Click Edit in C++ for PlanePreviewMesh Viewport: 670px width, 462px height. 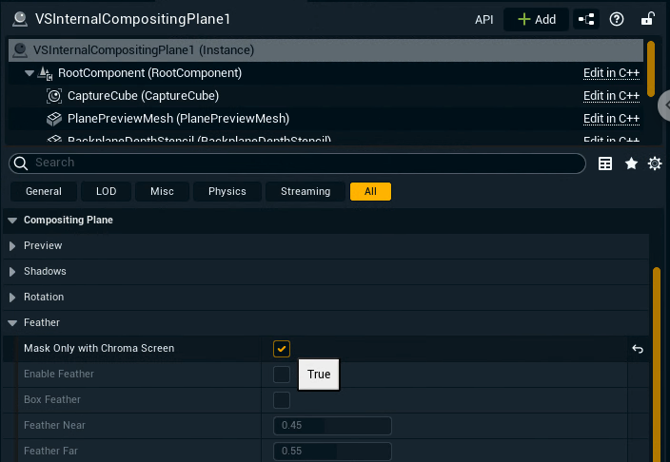pos(611,119)
